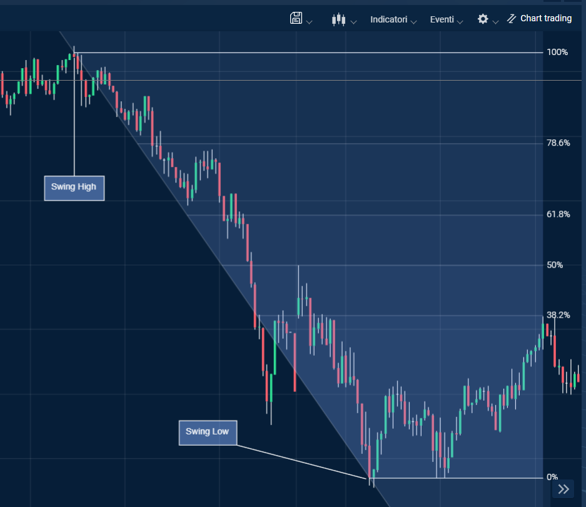Screen dimensions: 586x507
Task: Select the Swing High annotation label
Action: coord(74,188)
